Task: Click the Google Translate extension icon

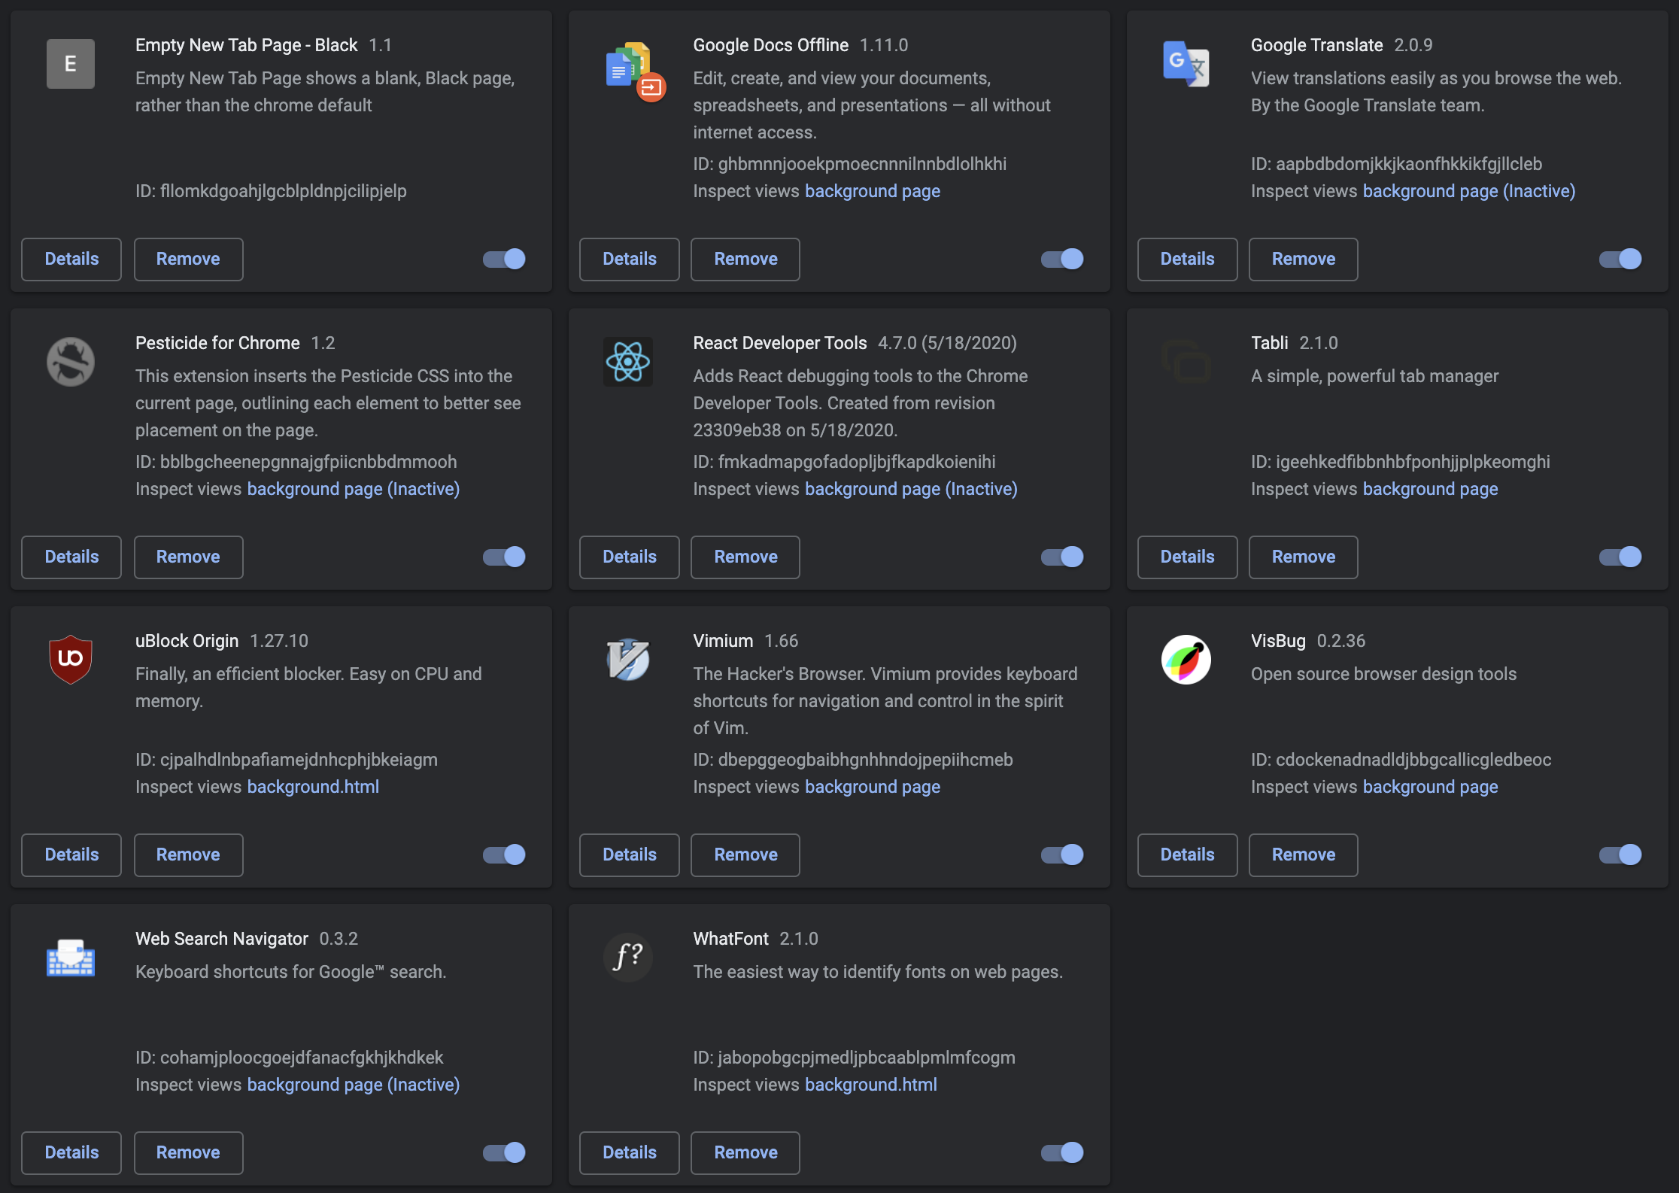Action: click(x=1186, y=64)
